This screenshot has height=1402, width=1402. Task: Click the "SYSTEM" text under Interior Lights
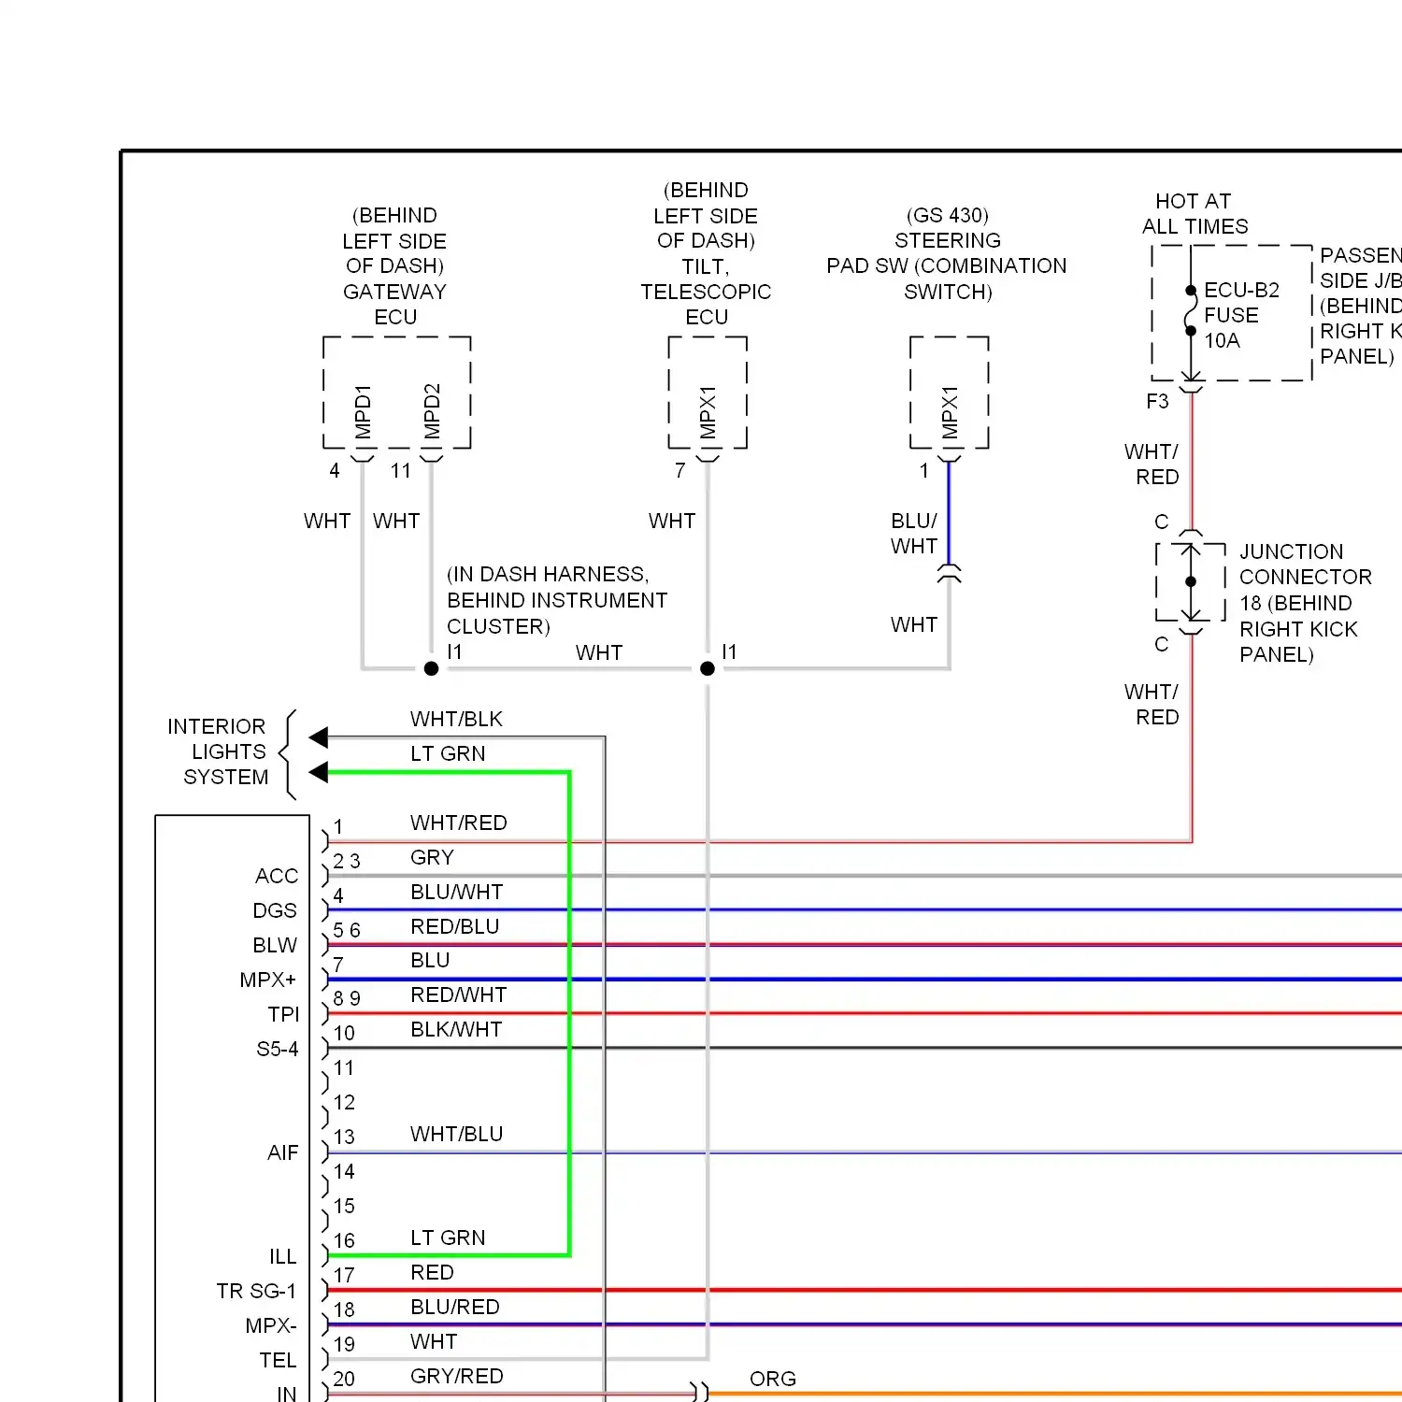(x=225, y=777)
